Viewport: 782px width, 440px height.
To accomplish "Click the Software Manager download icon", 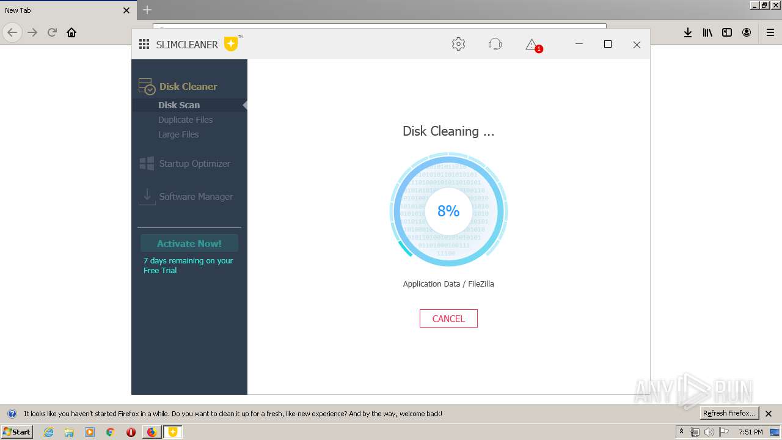I will tap(147, 196).
